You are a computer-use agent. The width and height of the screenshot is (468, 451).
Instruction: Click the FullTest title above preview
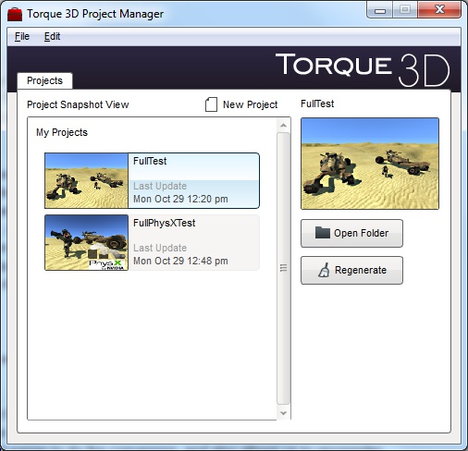pos(317,104)
